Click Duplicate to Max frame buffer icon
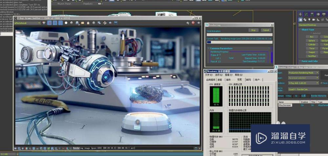 (99, 23)
